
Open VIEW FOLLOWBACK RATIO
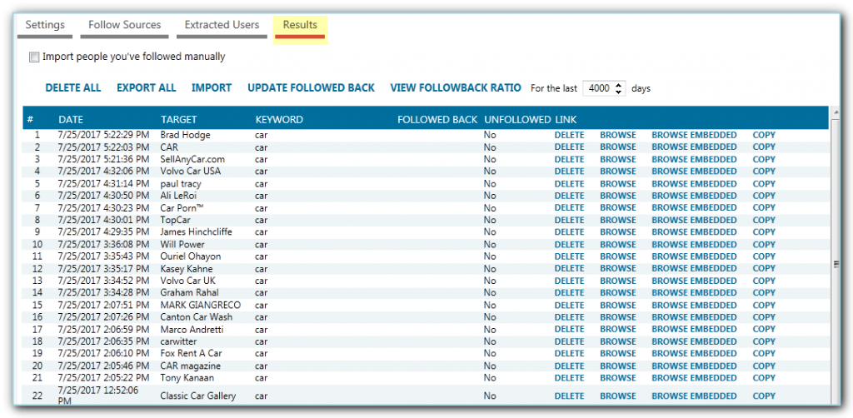click(456, 88)
